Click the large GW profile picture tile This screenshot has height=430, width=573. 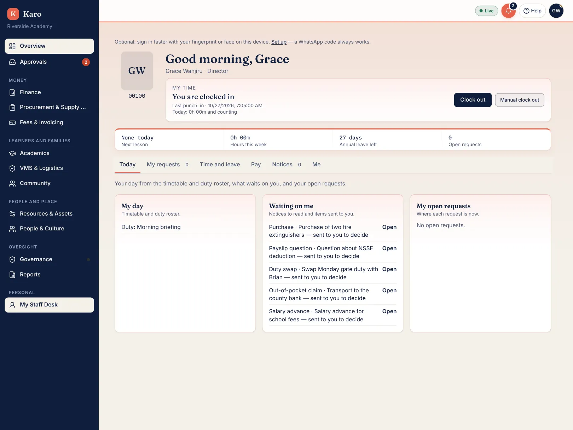click(x=137, y=71)
